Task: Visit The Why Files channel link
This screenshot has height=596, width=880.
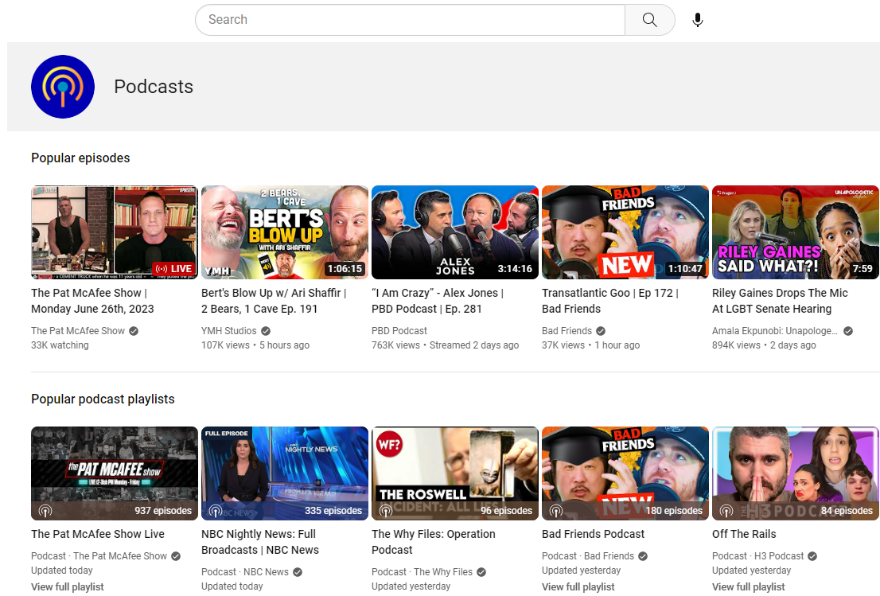Action: [x=443, y=572]
